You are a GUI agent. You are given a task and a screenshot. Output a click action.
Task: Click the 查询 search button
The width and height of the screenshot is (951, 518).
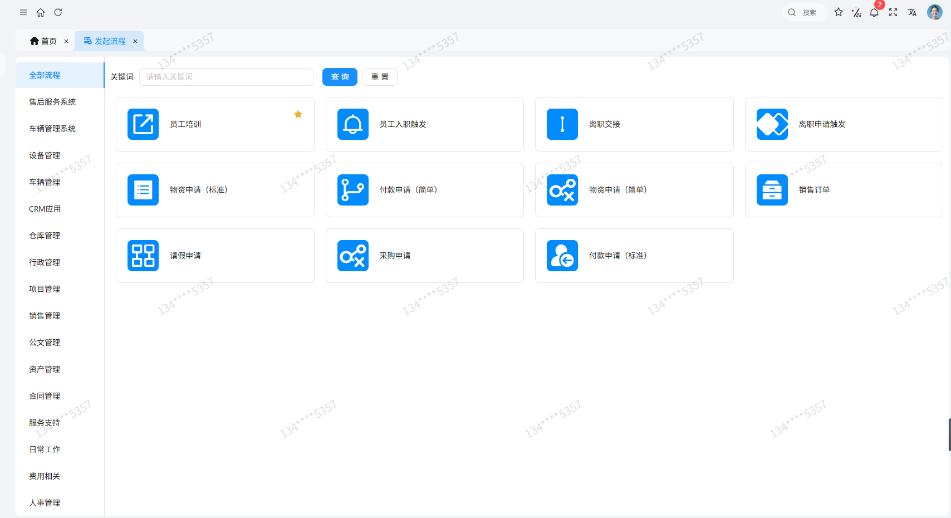coord(340,77)
